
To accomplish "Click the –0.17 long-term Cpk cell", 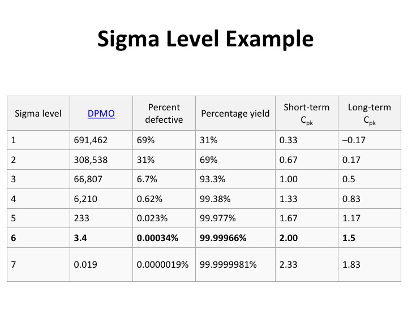I will tap(354, 140).
